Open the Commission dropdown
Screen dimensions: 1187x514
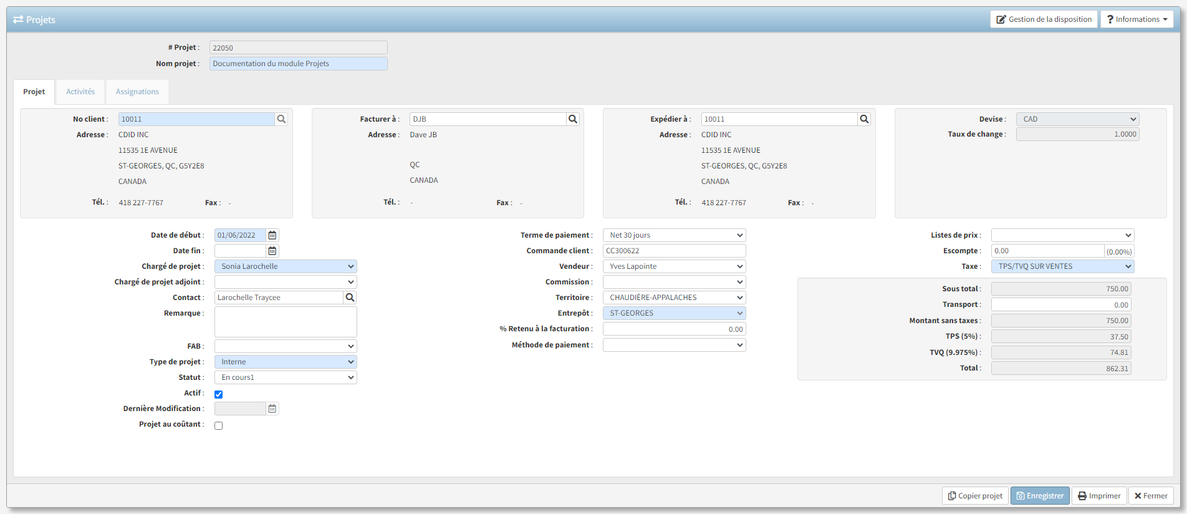click(674, 282)
